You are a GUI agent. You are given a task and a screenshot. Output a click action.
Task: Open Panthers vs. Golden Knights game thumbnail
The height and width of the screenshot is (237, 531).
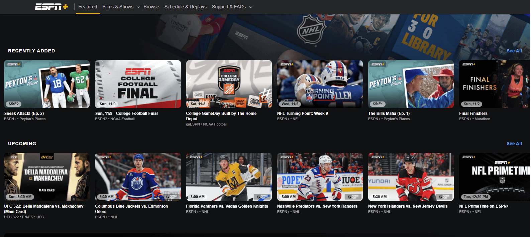point(229,177)
